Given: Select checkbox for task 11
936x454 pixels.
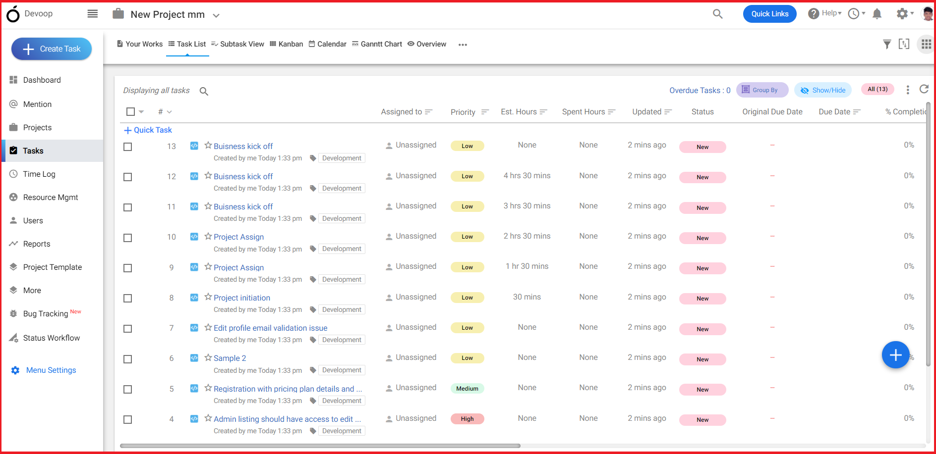Looking at the screenshot, I should click(x=127, y=207).
